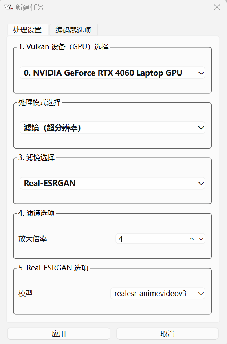Switch to the 处理设置 tab

[27, 30]
